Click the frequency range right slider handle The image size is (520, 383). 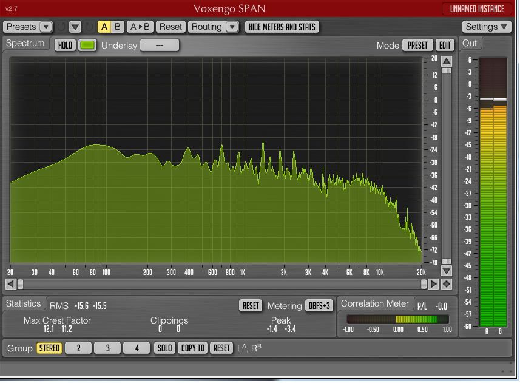pyautogui.click(x=424, y=284)
